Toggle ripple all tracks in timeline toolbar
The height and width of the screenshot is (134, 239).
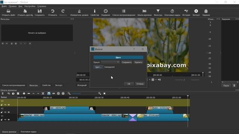[63, 93]
